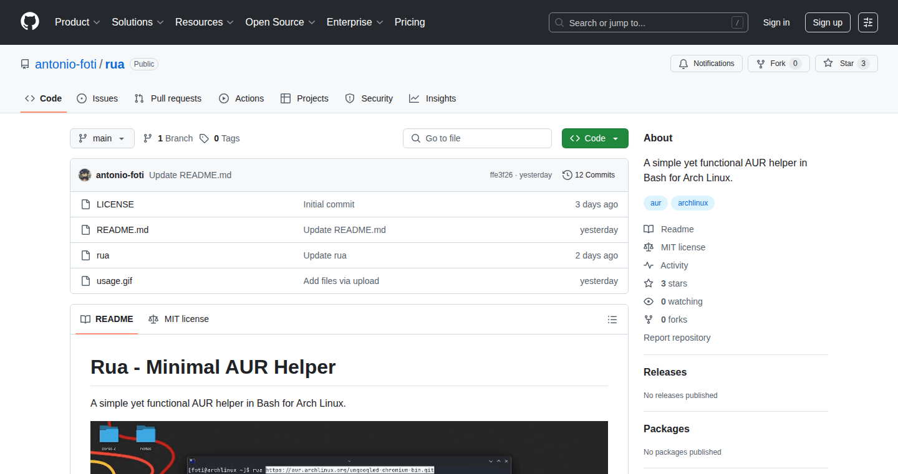View the 0 Tags list

click(x=220, y=138)
